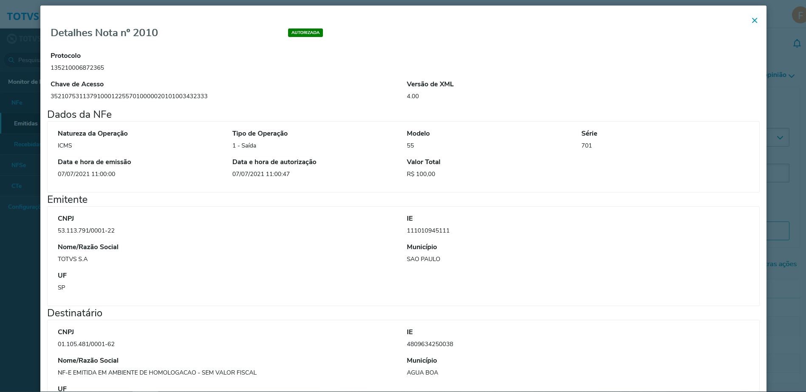Click the Modelo value 55
This screenshot has width=806, height=392.
coord(410,145)
